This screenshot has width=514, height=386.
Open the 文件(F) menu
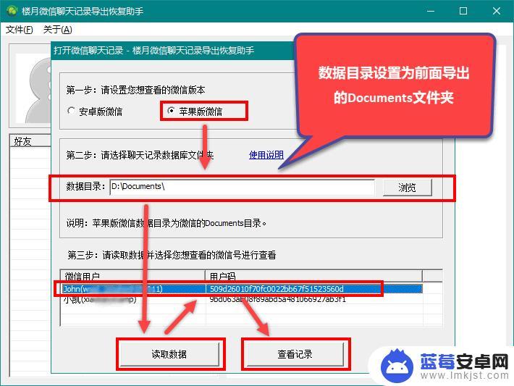point(20,30)
